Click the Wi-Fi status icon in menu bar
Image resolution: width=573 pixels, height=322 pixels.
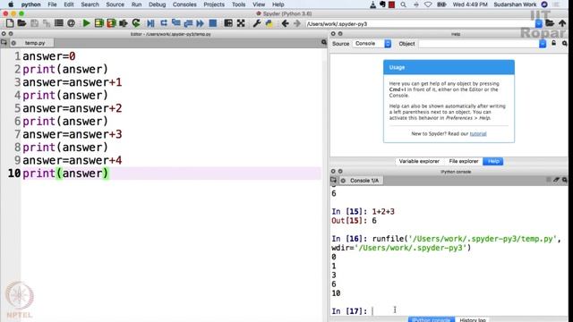[x=428, y=4]
